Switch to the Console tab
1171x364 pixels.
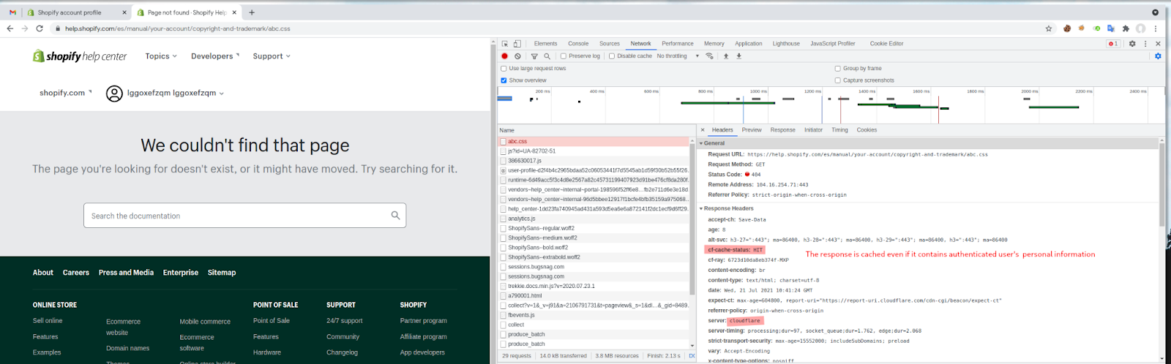click(578, 44)
